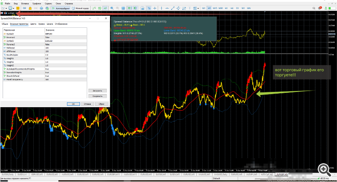Open the Вставка menu
The height and width of the screenshot is (182, 337).
(x=25, y=4)
